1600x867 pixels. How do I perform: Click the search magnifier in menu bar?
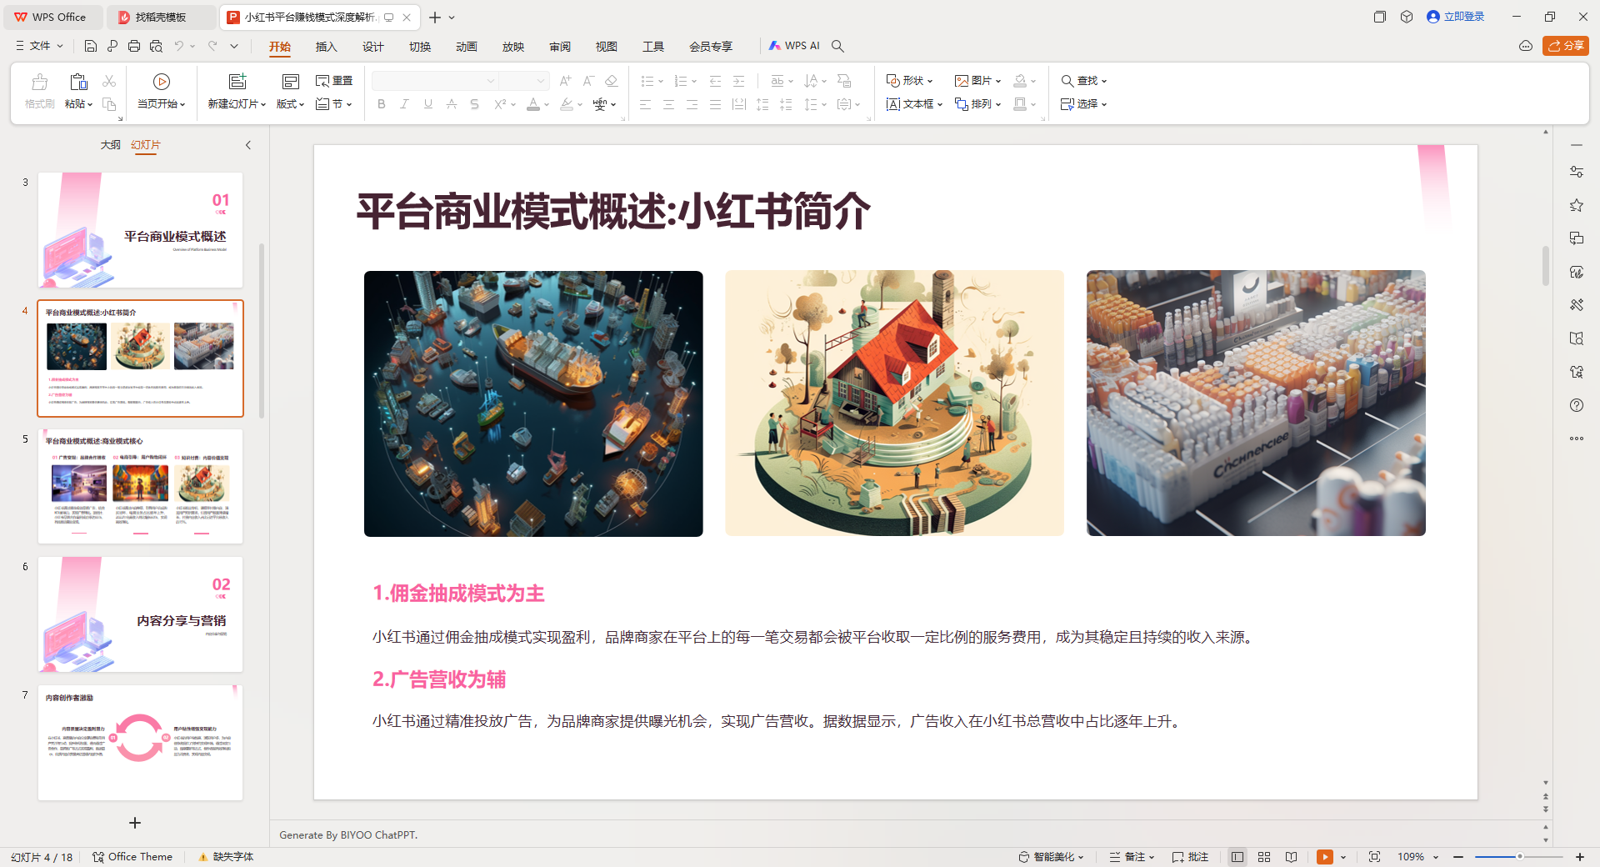(838, 46)
